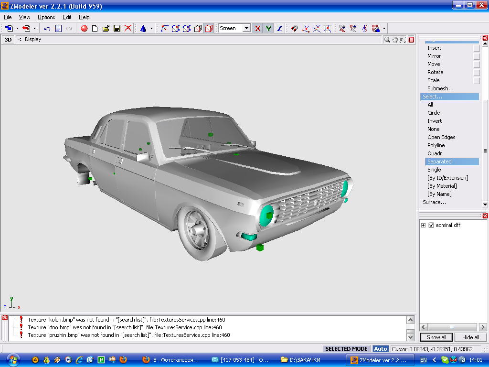Click the blue cone primitives icon
The height and width of the screenshot is (367, 489).
coord(143,29)
